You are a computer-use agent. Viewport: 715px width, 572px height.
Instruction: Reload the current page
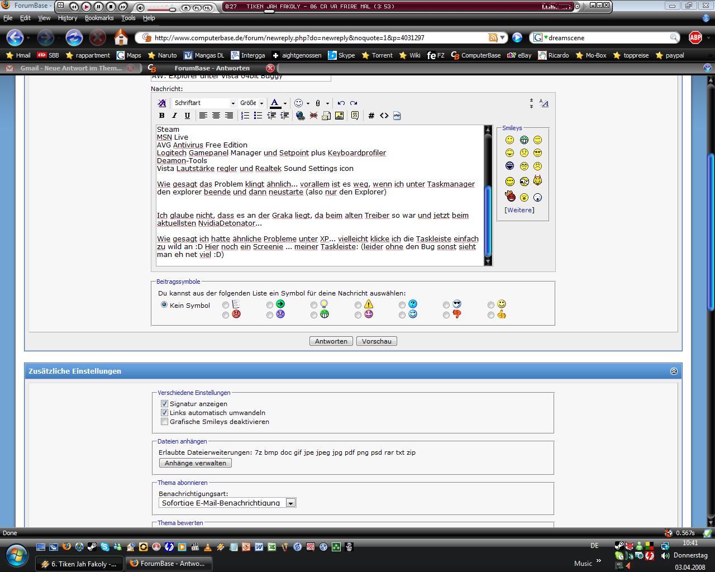coord(74,37)
